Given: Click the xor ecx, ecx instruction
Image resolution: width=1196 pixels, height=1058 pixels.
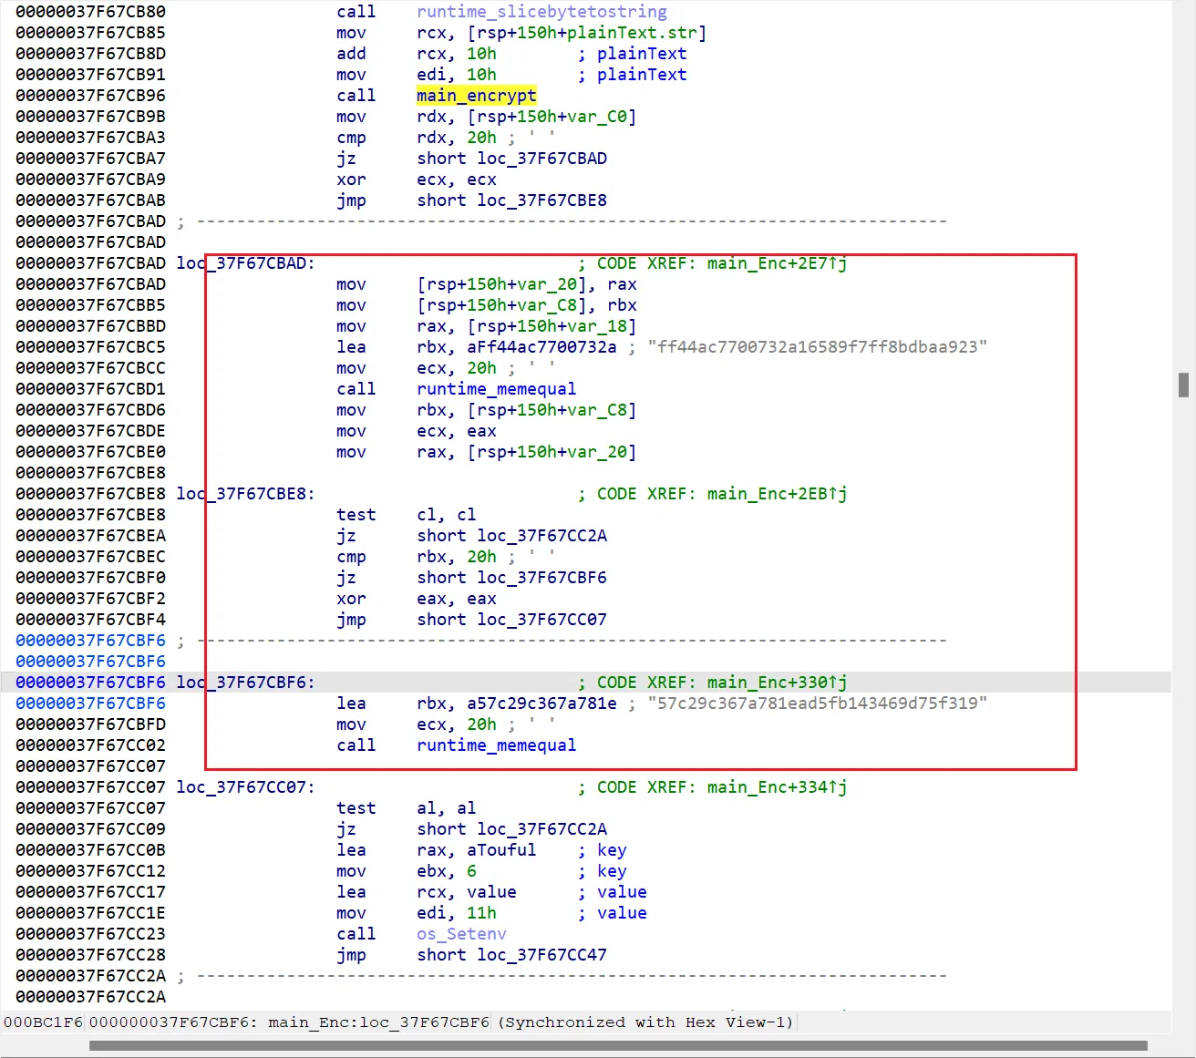Looking at the screenshot, I should tap(416, 180).
